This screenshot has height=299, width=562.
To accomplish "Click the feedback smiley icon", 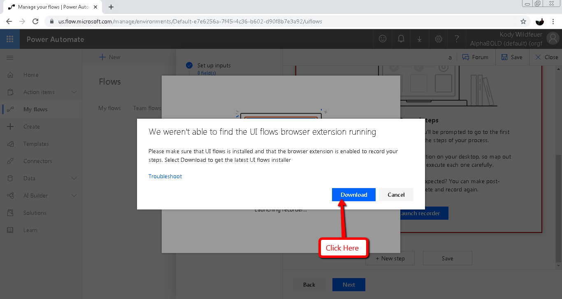I will click(383, 39).
